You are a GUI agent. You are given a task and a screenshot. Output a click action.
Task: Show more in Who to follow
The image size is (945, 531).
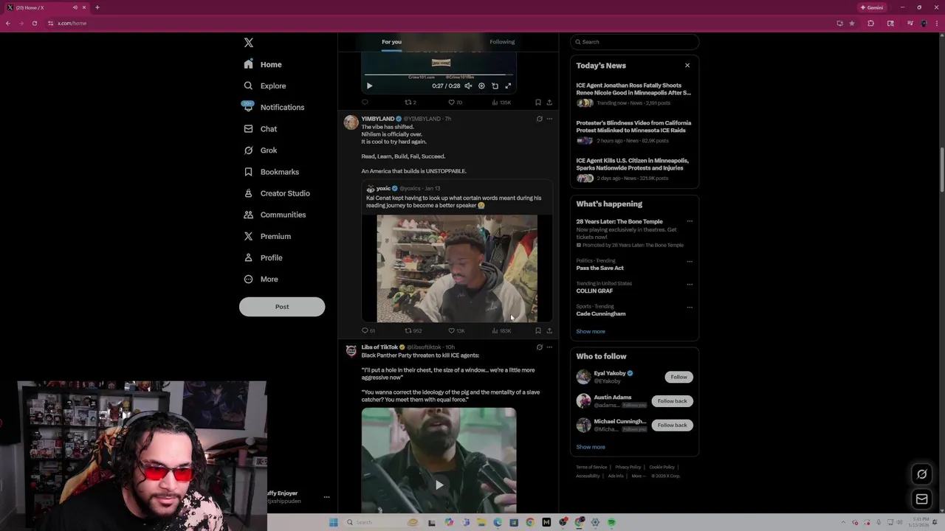point(591,447)
